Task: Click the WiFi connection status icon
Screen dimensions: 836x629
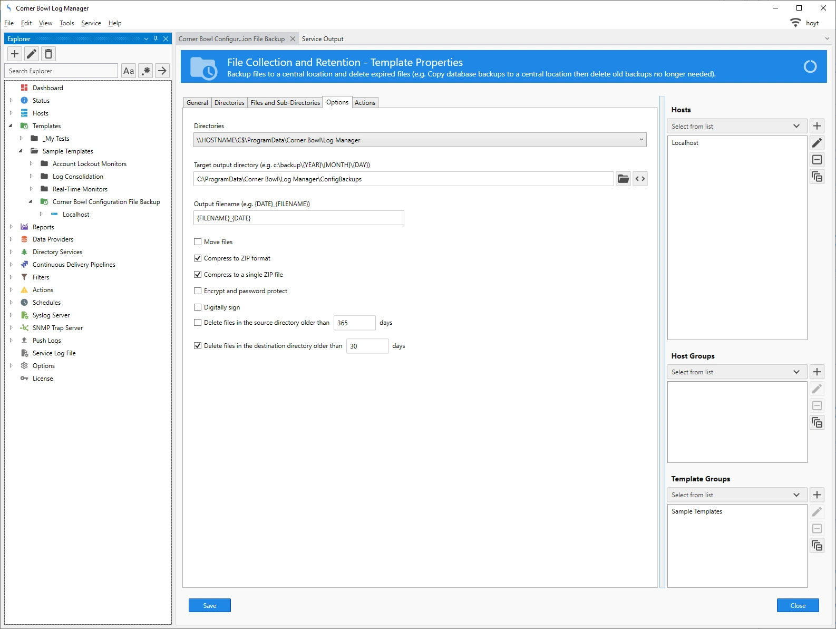Action: pos(795,23)
